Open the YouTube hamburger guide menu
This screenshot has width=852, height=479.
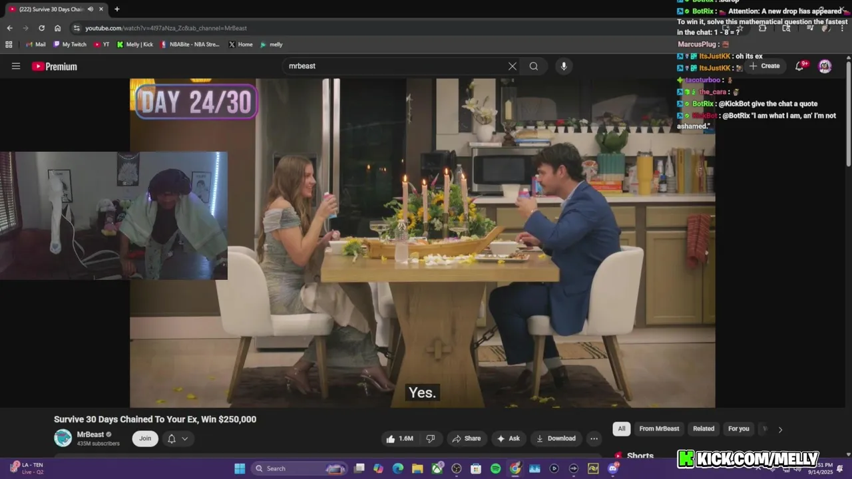[16, 66]
